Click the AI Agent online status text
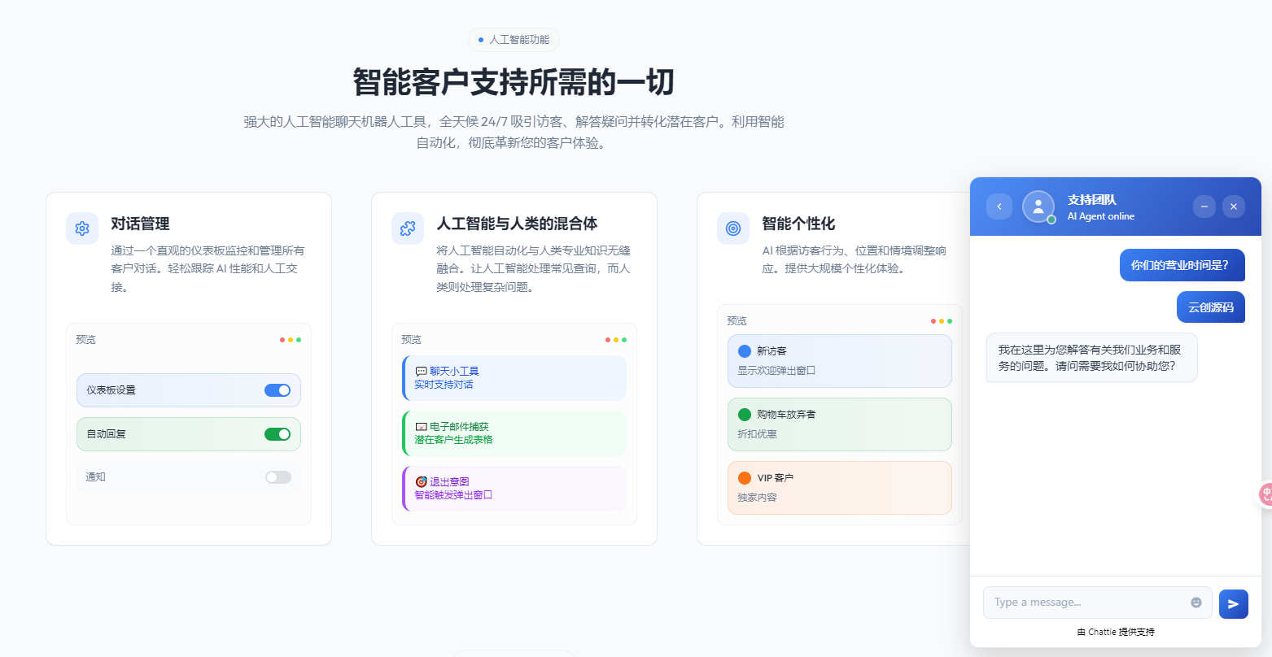The image size is (1272, 657). (x=1101, y=216)
